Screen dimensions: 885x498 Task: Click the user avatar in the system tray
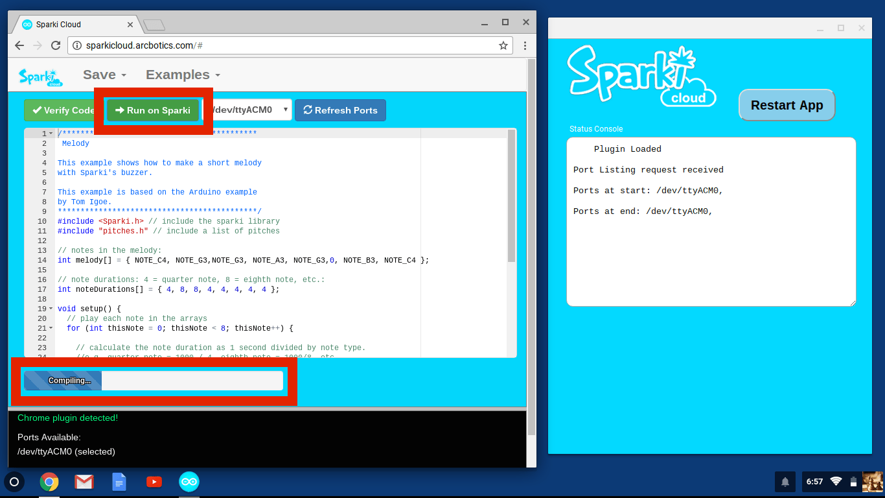click(873, 482)
